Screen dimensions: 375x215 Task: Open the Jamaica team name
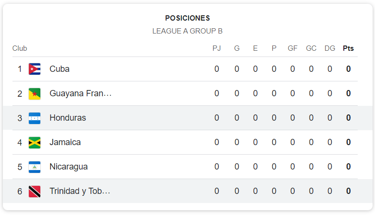click(x=65, y=143)
